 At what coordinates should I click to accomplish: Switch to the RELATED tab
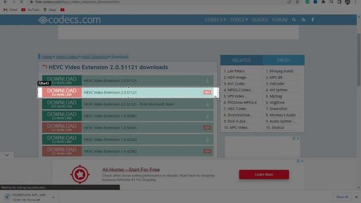[241, 60]
